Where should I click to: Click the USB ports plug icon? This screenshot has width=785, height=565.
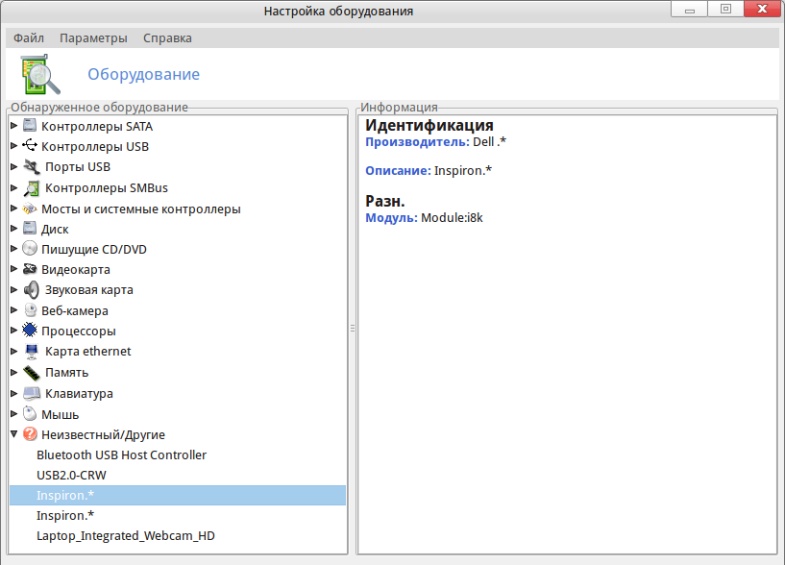click(x=32, y=167)
